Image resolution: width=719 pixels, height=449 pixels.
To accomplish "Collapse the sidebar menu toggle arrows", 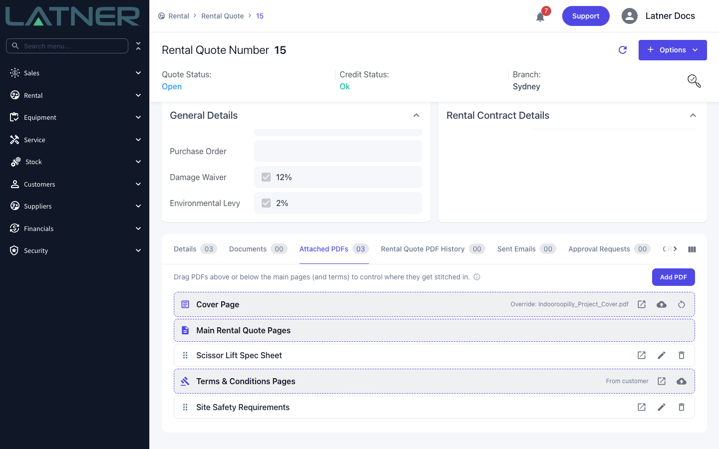I will pos(138,46).
